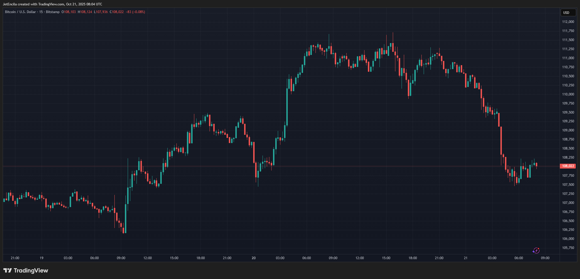Viewport: 580px width, 279px height.
Task: Click the purple lightning bolt icon
Action: (x=536, y=250)
